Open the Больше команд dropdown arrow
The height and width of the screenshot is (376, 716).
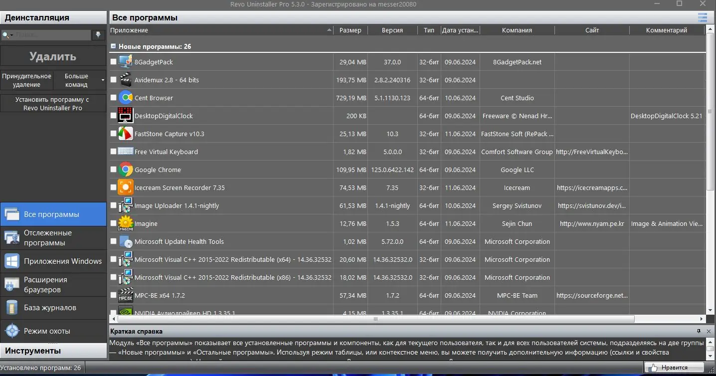(x=103, y=80)
